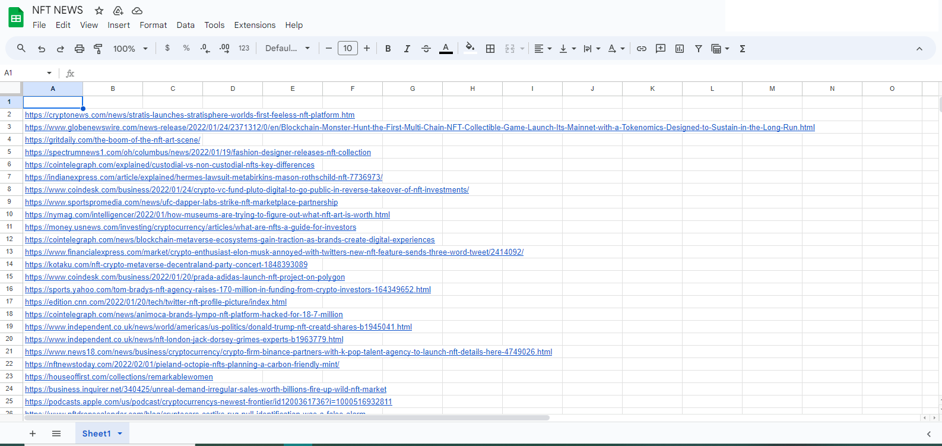This screenshot has height=446, width=942.
Task: Open the text color picker
Action: (x=446, y=49)
